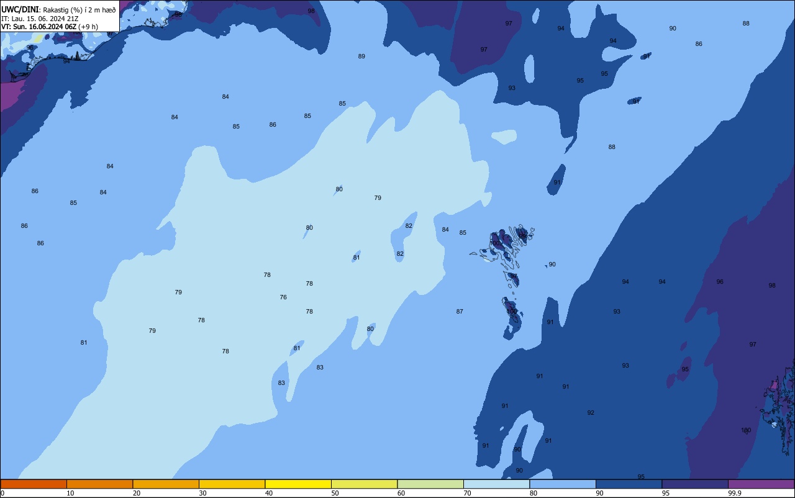Click the humidity value "87" on the map
795x498 pixels.
tap(460, 312)
